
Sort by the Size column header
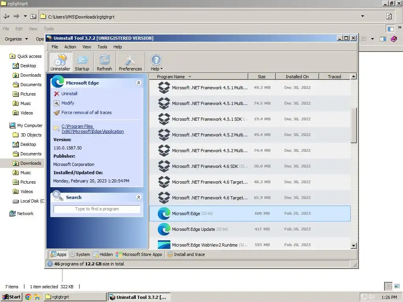tap(262, 77)
